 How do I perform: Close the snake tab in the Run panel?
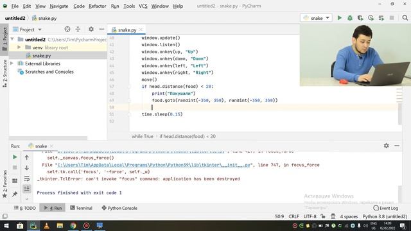51,146
